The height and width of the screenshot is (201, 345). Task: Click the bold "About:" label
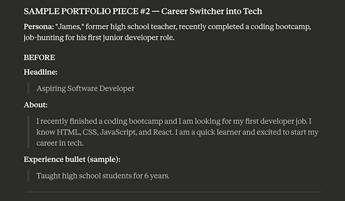(36, 105)
